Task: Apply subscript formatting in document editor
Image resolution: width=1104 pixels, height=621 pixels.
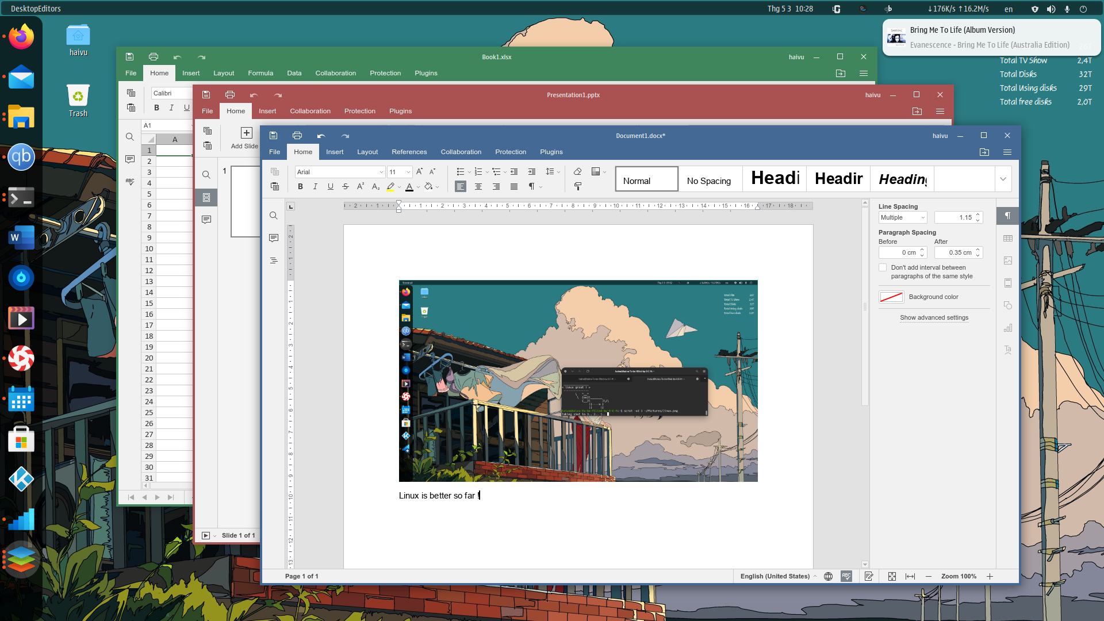Action: (375, 186)
